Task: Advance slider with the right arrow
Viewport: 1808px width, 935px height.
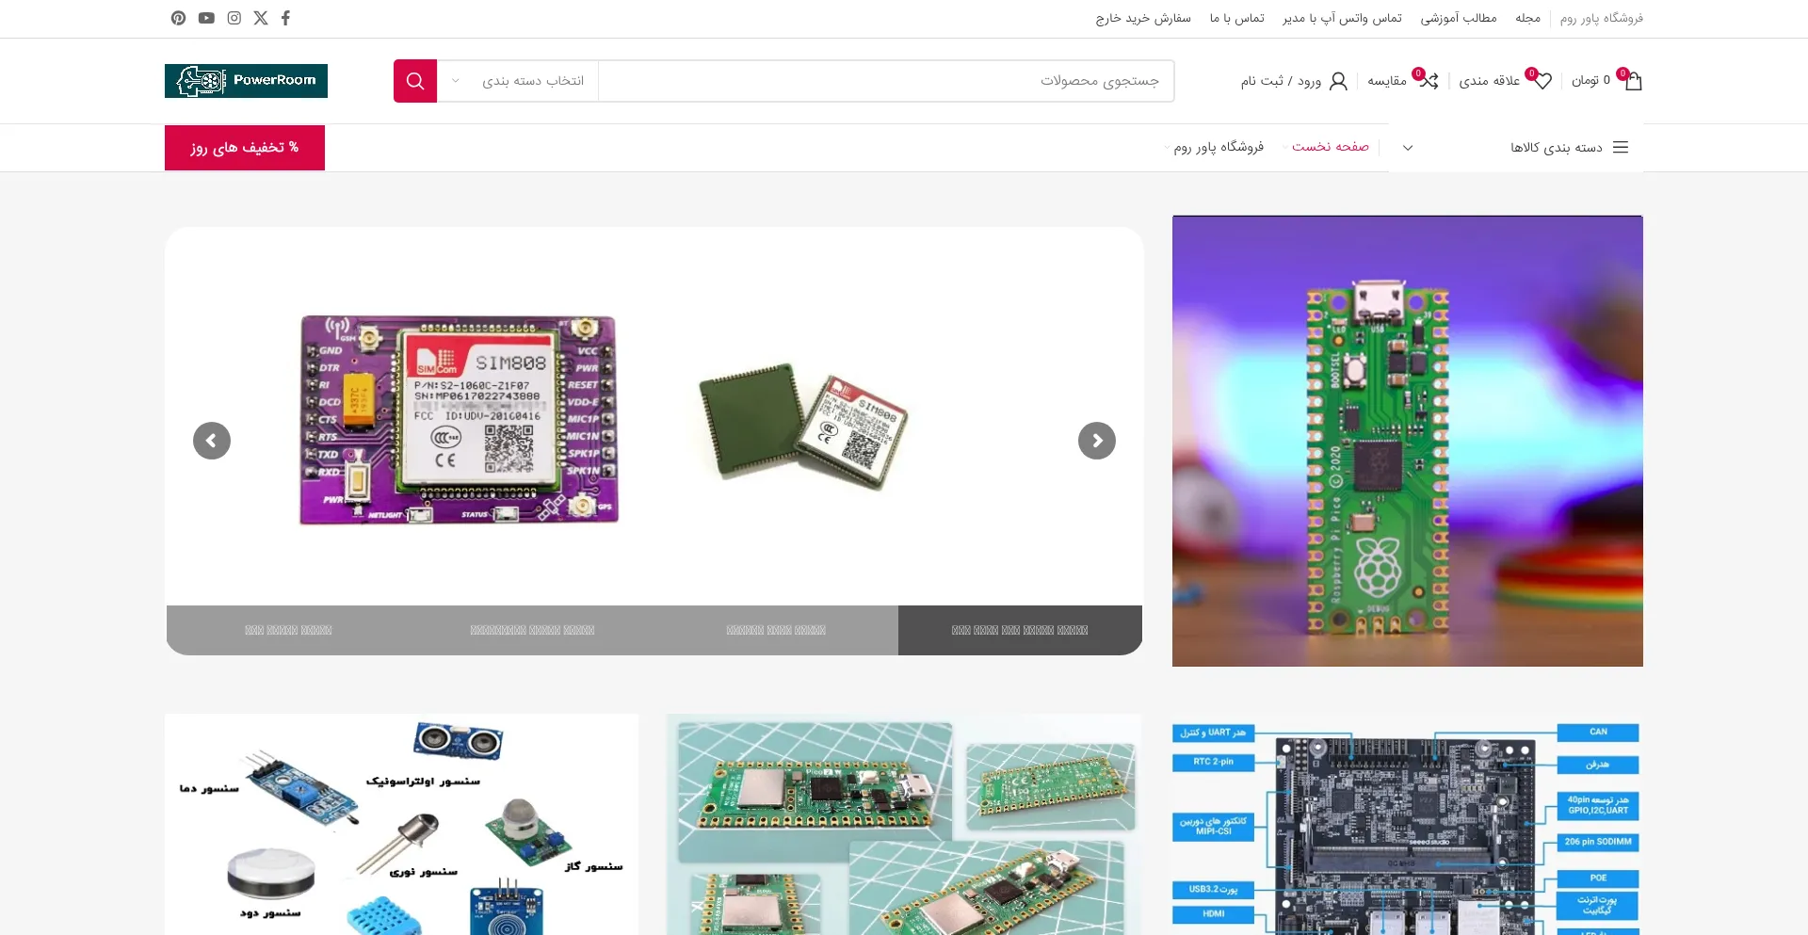Action: [1097, 441]
